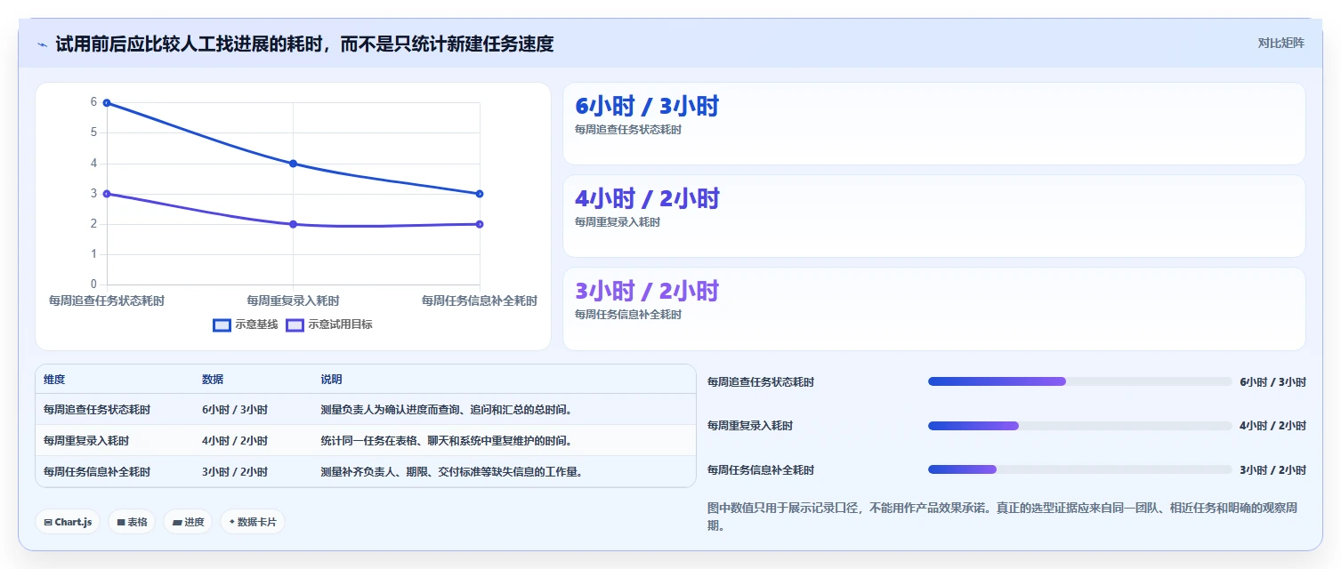
Task: Click chart x-axis label 每周任务信息补全耗时
Action: (480, 301)
